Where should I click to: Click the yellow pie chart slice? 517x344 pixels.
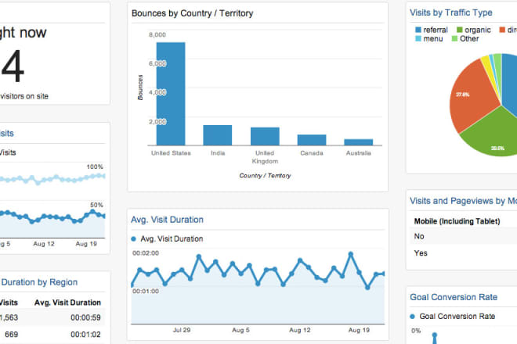click(486, 61)
